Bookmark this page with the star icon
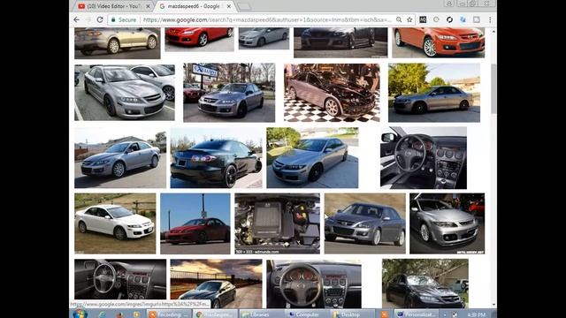The height and width of the screenshot is (318, 566). (409, 19)
